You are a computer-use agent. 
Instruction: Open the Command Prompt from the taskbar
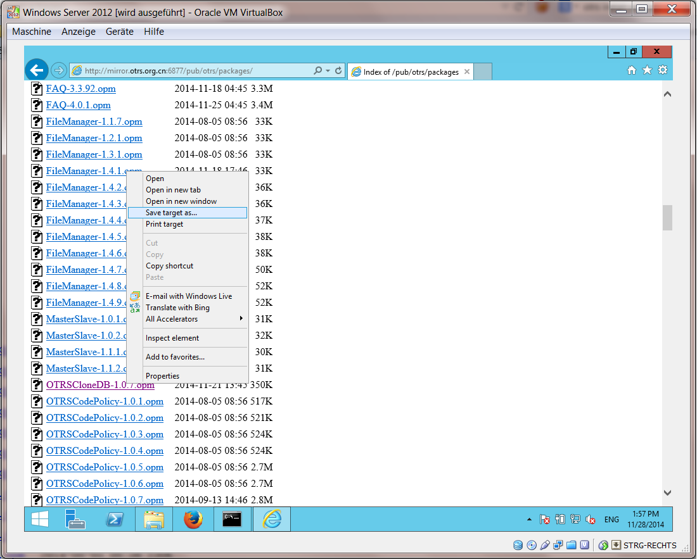[232, 518]
